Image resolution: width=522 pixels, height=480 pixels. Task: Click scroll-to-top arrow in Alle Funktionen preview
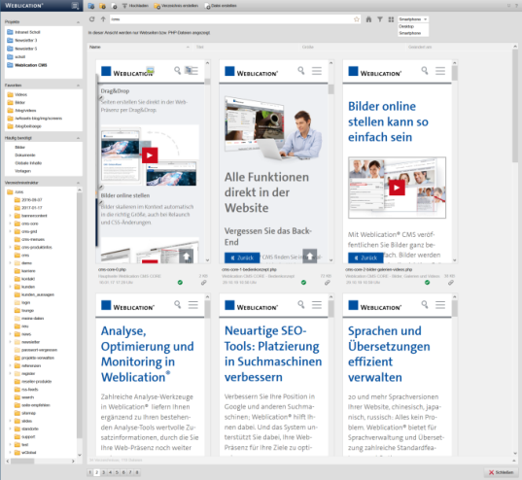click(x=310, y=256)
